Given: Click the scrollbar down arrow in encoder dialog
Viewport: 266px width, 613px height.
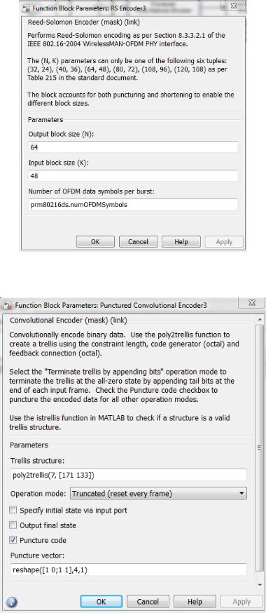Looking at the screenshot, I should (260, 585).
